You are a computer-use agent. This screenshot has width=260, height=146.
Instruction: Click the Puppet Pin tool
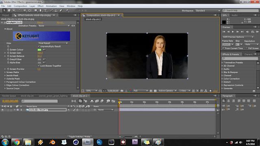[67, 11]
